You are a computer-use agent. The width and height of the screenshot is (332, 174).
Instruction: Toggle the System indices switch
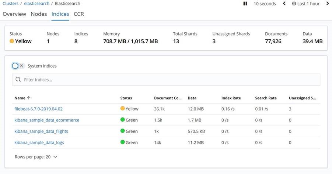tap(18, 66)
